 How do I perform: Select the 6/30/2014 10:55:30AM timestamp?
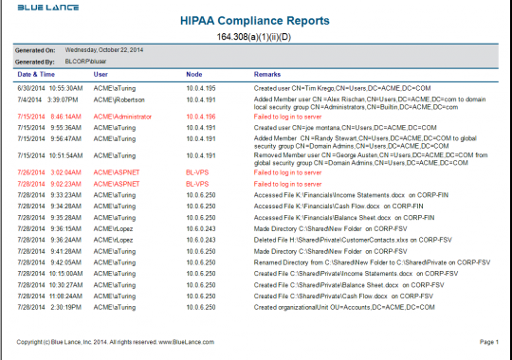click(x=50, y=88)
